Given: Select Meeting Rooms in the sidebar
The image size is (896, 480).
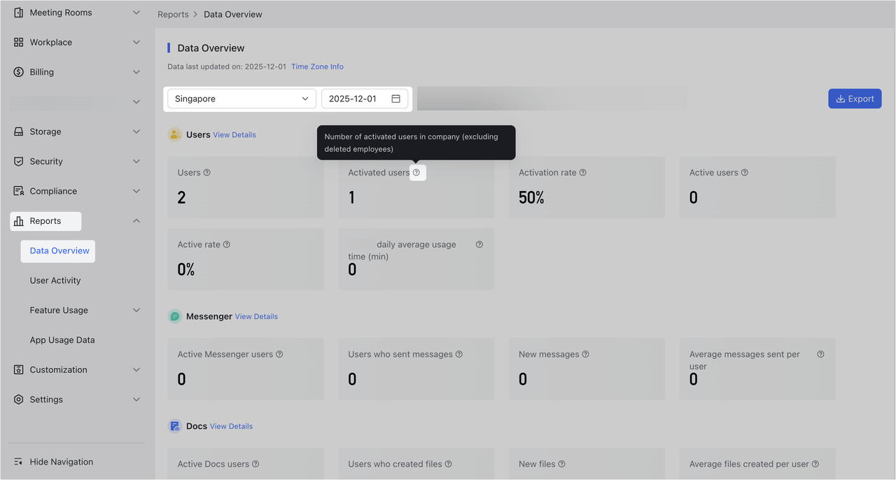Looking at the screenshot, I should click(61, 13).
